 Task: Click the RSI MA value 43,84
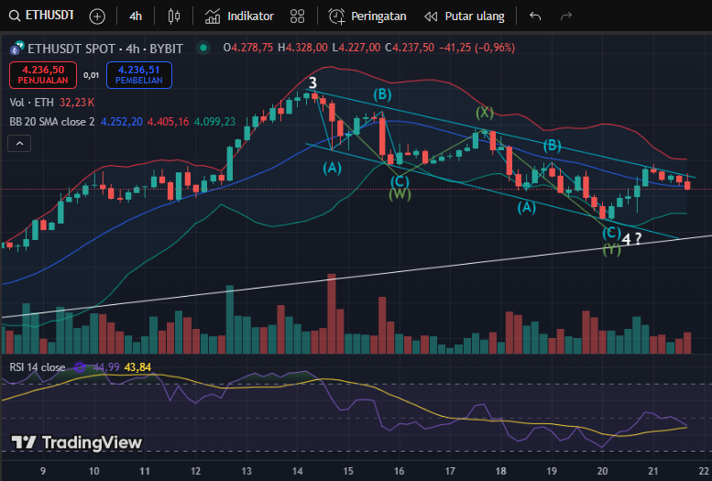(137, 367)
